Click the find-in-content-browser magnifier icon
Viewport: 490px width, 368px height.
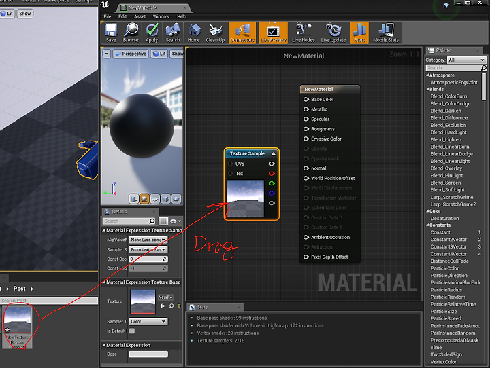point(171,306)
